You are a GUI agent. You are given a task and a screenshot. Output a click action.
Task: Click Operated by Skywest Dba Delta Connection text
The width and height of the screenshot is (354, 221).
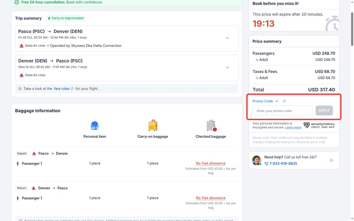(86, 46)
